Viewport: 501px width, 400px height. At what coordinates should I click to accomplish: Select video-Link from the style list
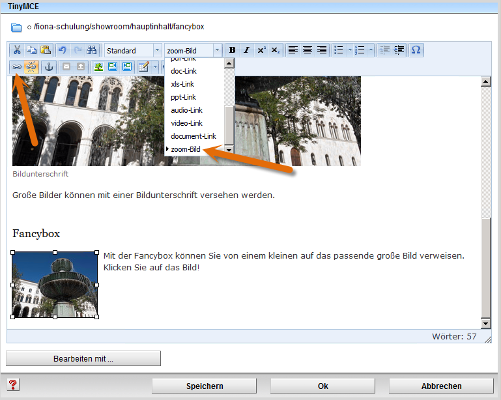coord(186,123)
